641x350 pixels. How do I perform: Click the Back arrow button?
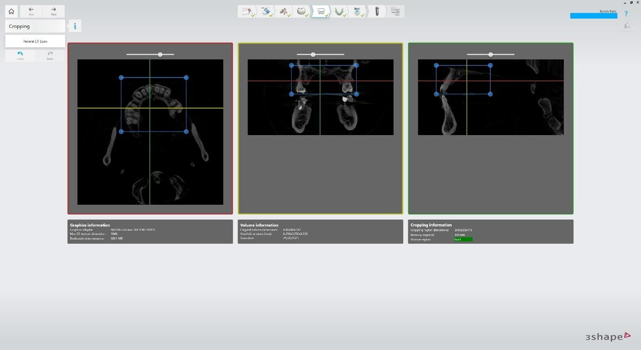31,11
